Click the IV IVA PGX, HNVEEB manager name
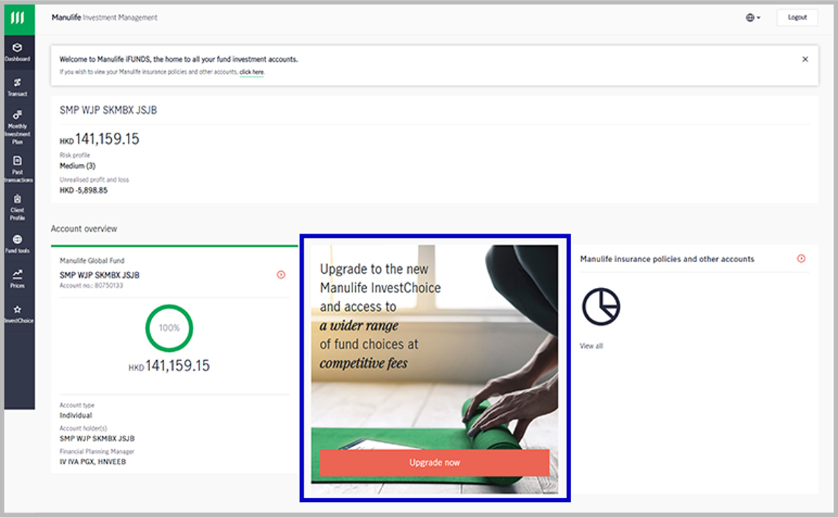This screenshot has height=518, width=838. pyautogui.click(x=93, y=462)
